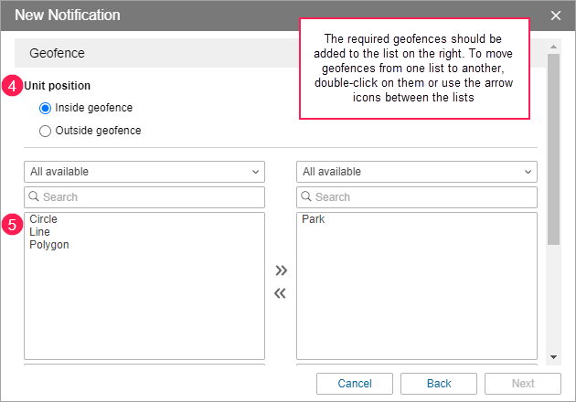Select Park in the right list

[313, 219]
